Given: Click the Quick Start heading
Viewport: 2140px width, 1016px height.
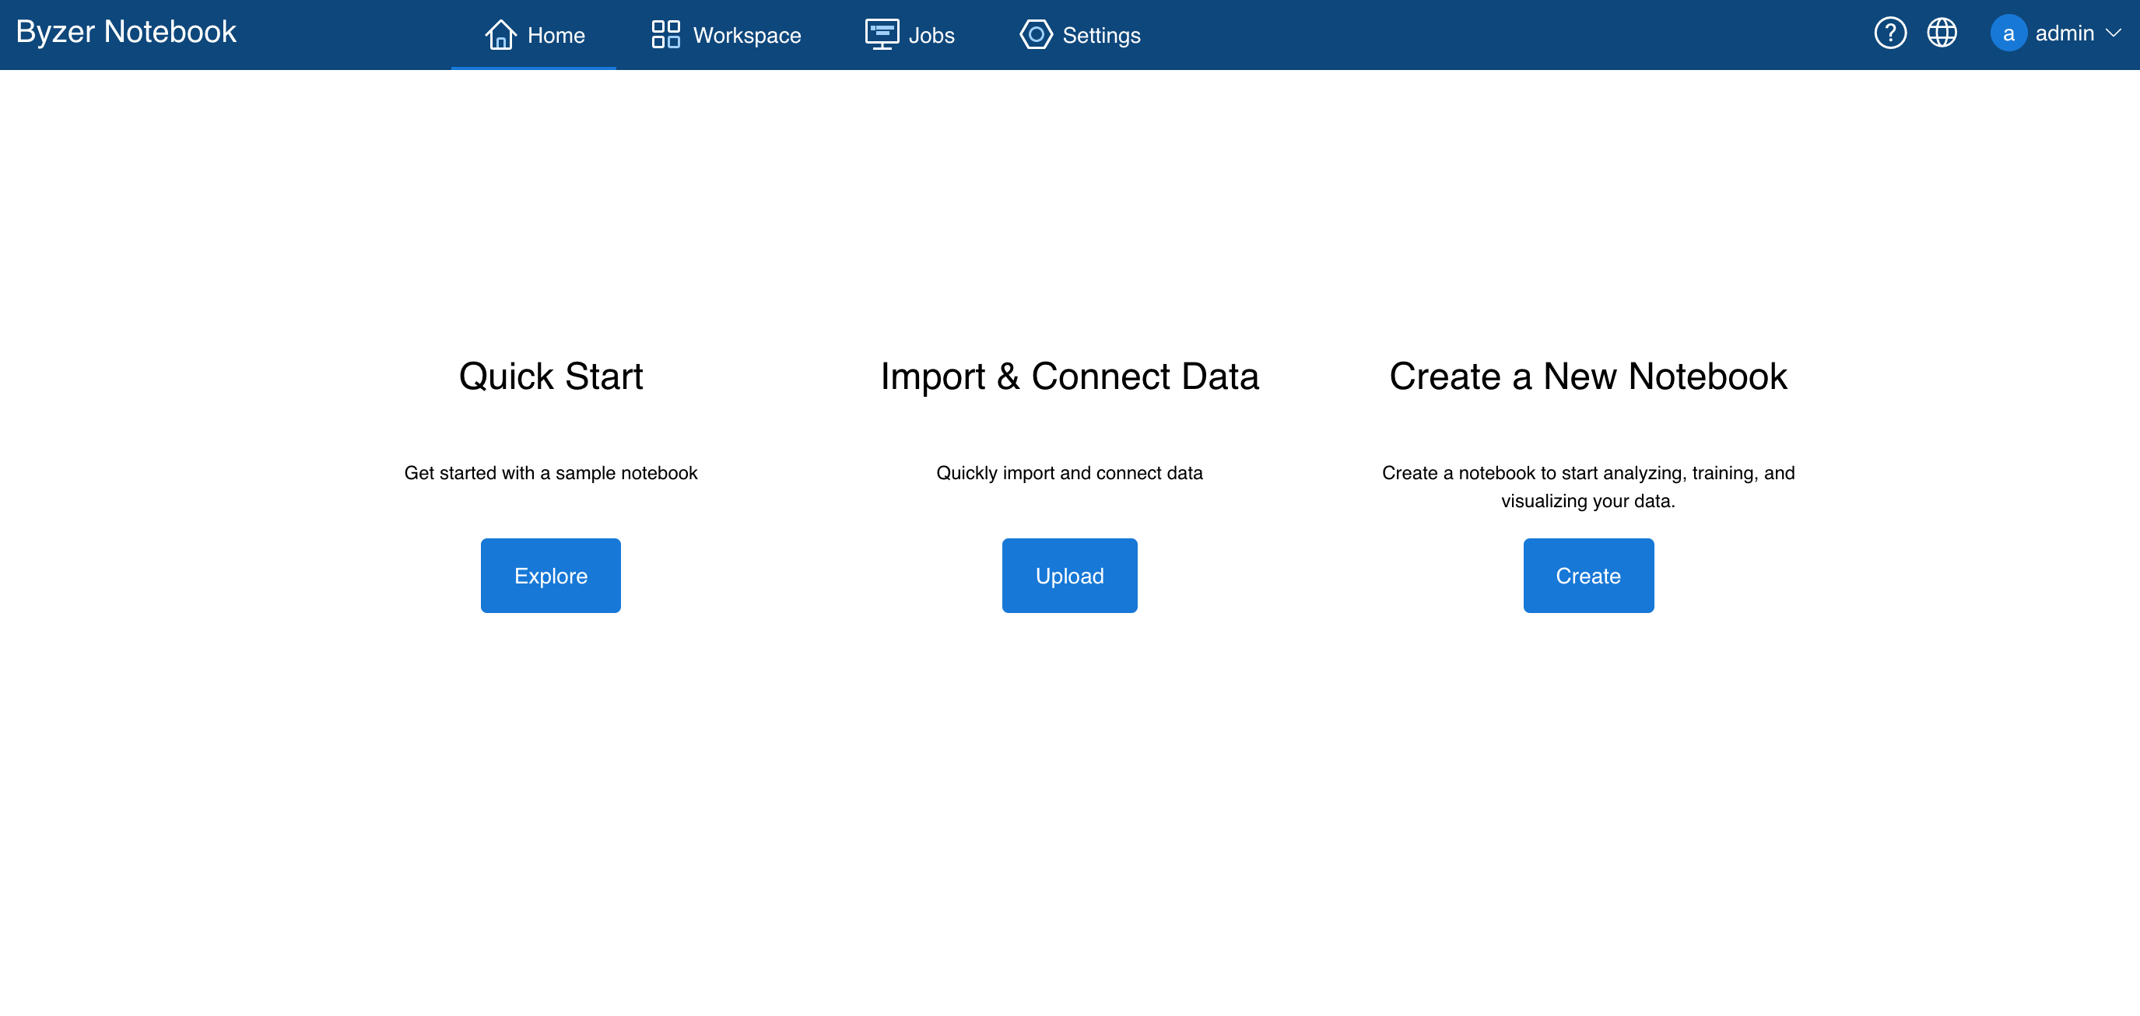Looking at the screenshot, I should [551, 377].
